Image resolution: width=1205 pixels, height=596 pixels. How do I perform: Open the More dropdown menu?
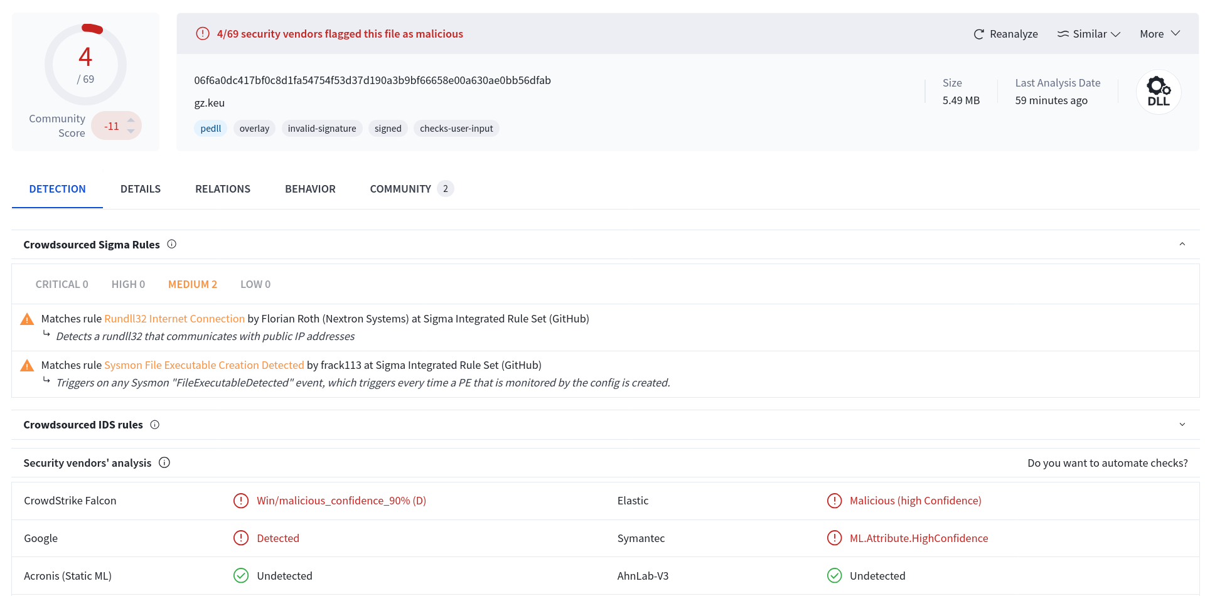[x=1160, y=34]
